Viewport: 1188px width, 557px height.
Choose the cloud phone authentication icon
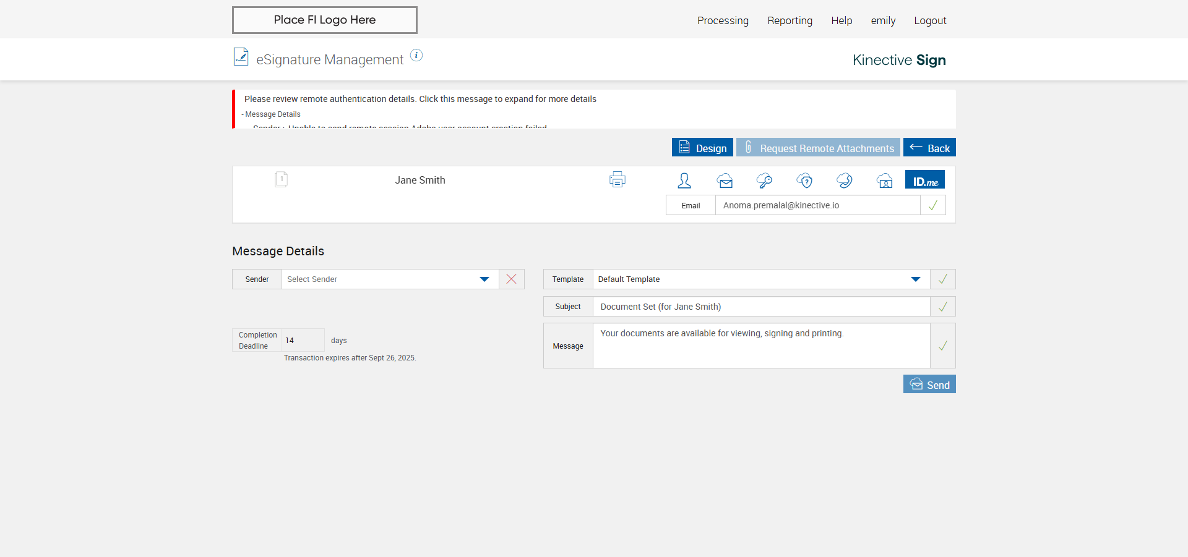pos(844,181)
